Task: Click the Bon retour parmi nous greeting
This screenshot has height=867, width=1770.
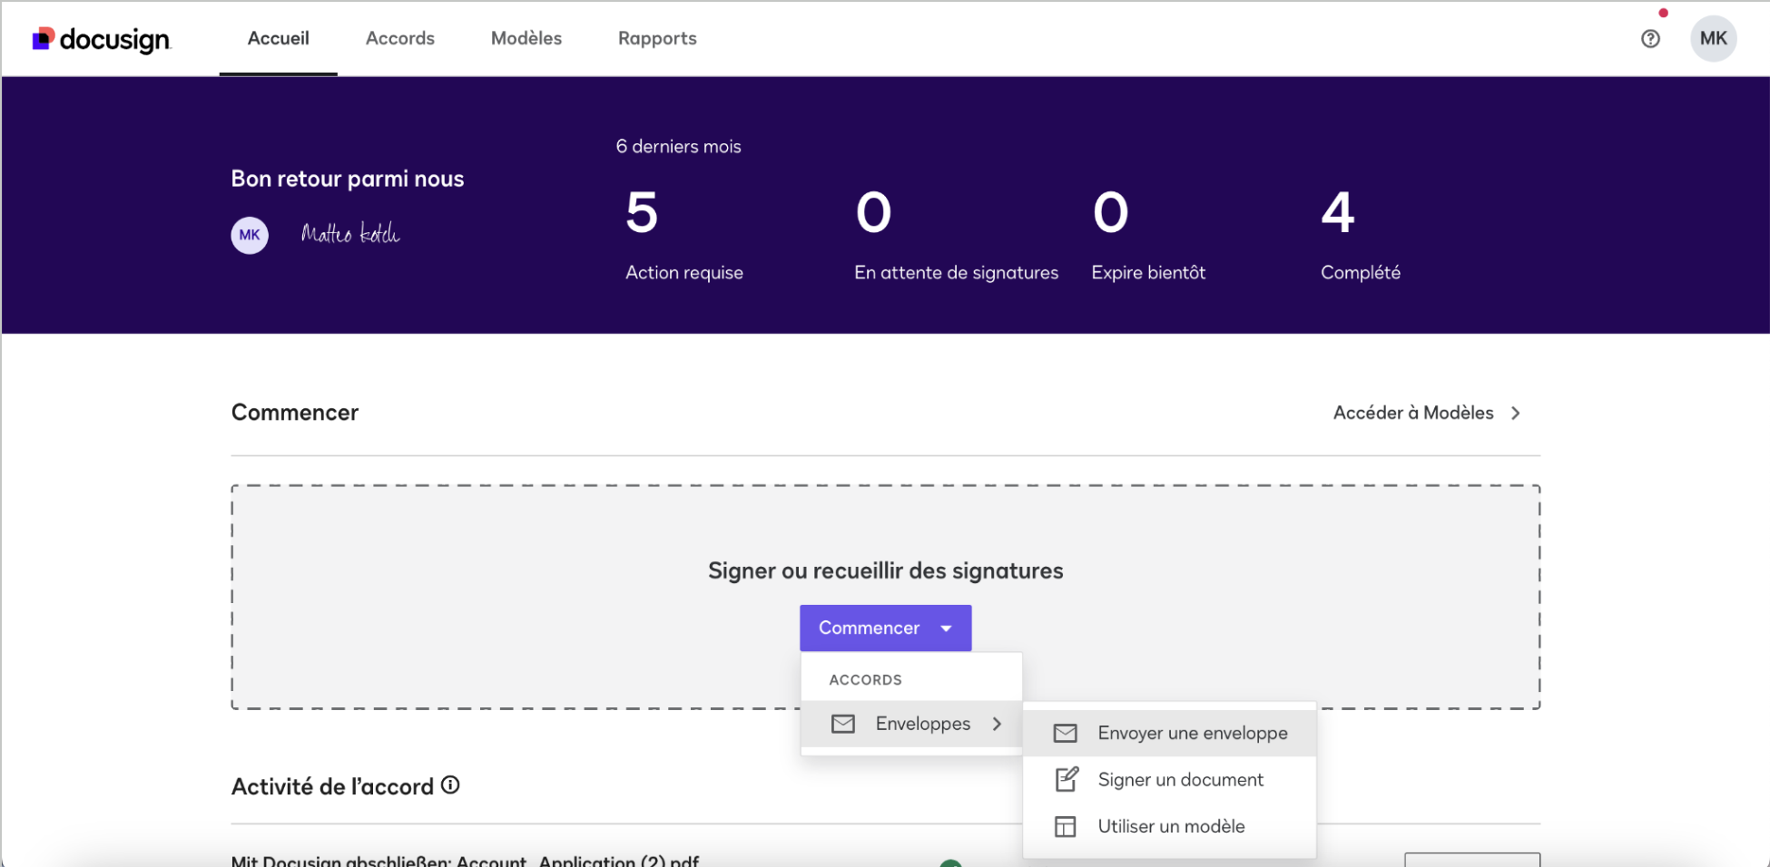Action: pyautogui.click(x=348, y=179)
